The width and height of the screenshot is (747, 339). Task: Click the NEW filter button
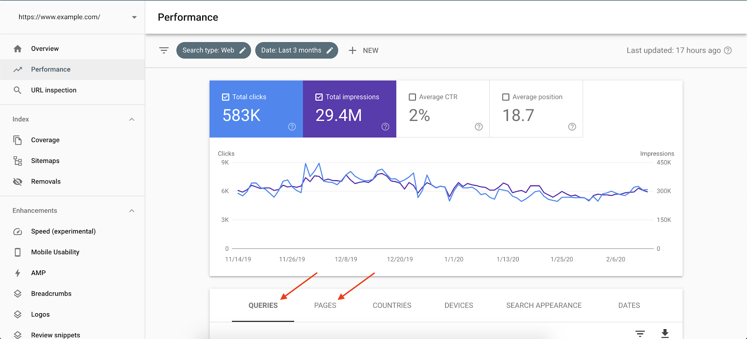click(364, 50)
